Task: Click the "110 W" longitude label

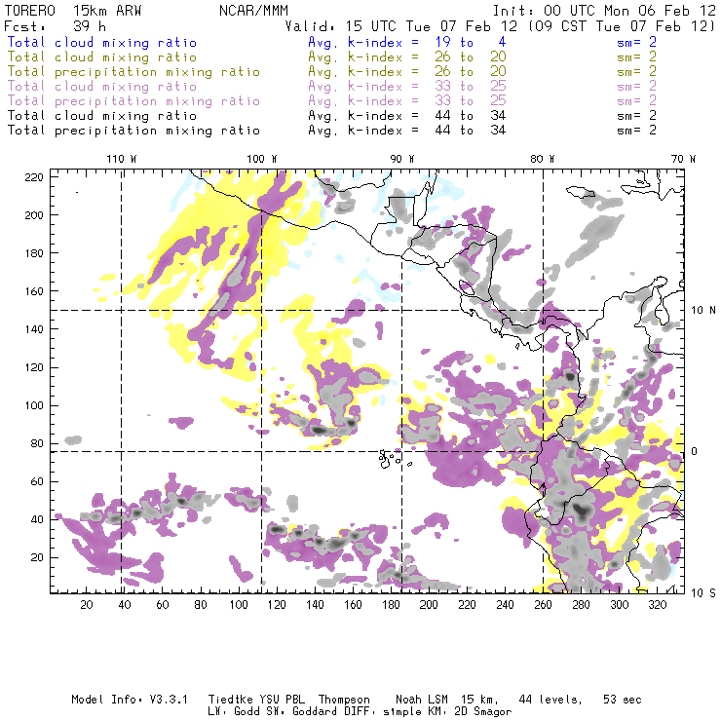Action: click(x=122, y=159)
